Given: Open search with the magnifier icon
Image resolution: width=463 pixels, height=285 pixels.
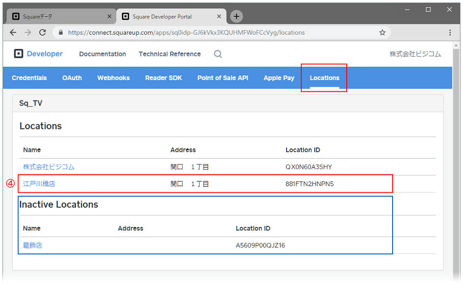Looking at the screenshot, I should point(218,54).
